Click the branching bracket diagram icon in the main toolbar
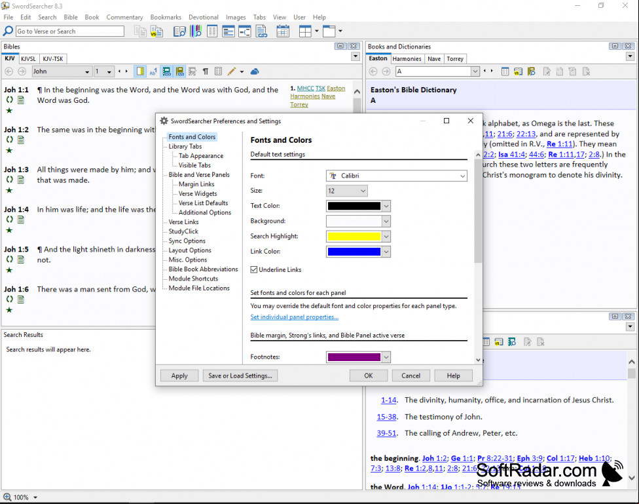639x504 pixels. click(x=244, y=31)
